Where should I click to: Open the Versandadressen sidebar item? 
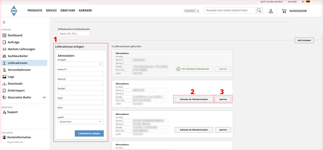click(x=19, y=70)
